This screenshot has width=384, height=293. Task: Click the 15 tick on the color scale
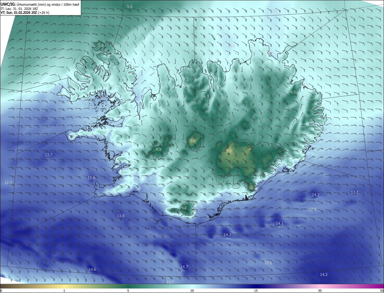pos(256,291)
